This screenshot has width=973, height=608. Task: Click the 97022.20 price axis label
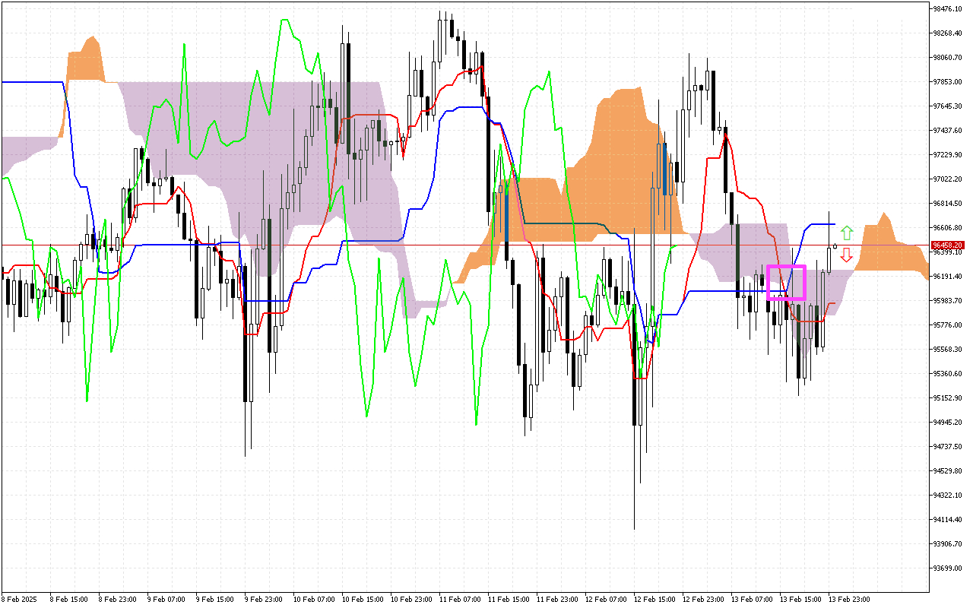coord(948,179)
